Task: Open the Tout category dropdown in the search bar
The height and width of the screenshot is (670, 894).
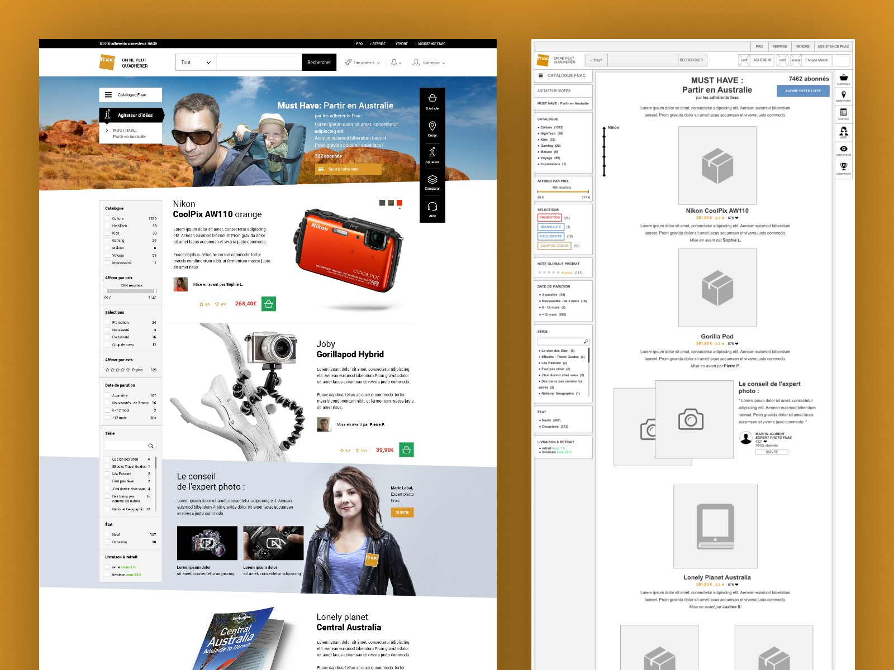Action: (196, 63)
